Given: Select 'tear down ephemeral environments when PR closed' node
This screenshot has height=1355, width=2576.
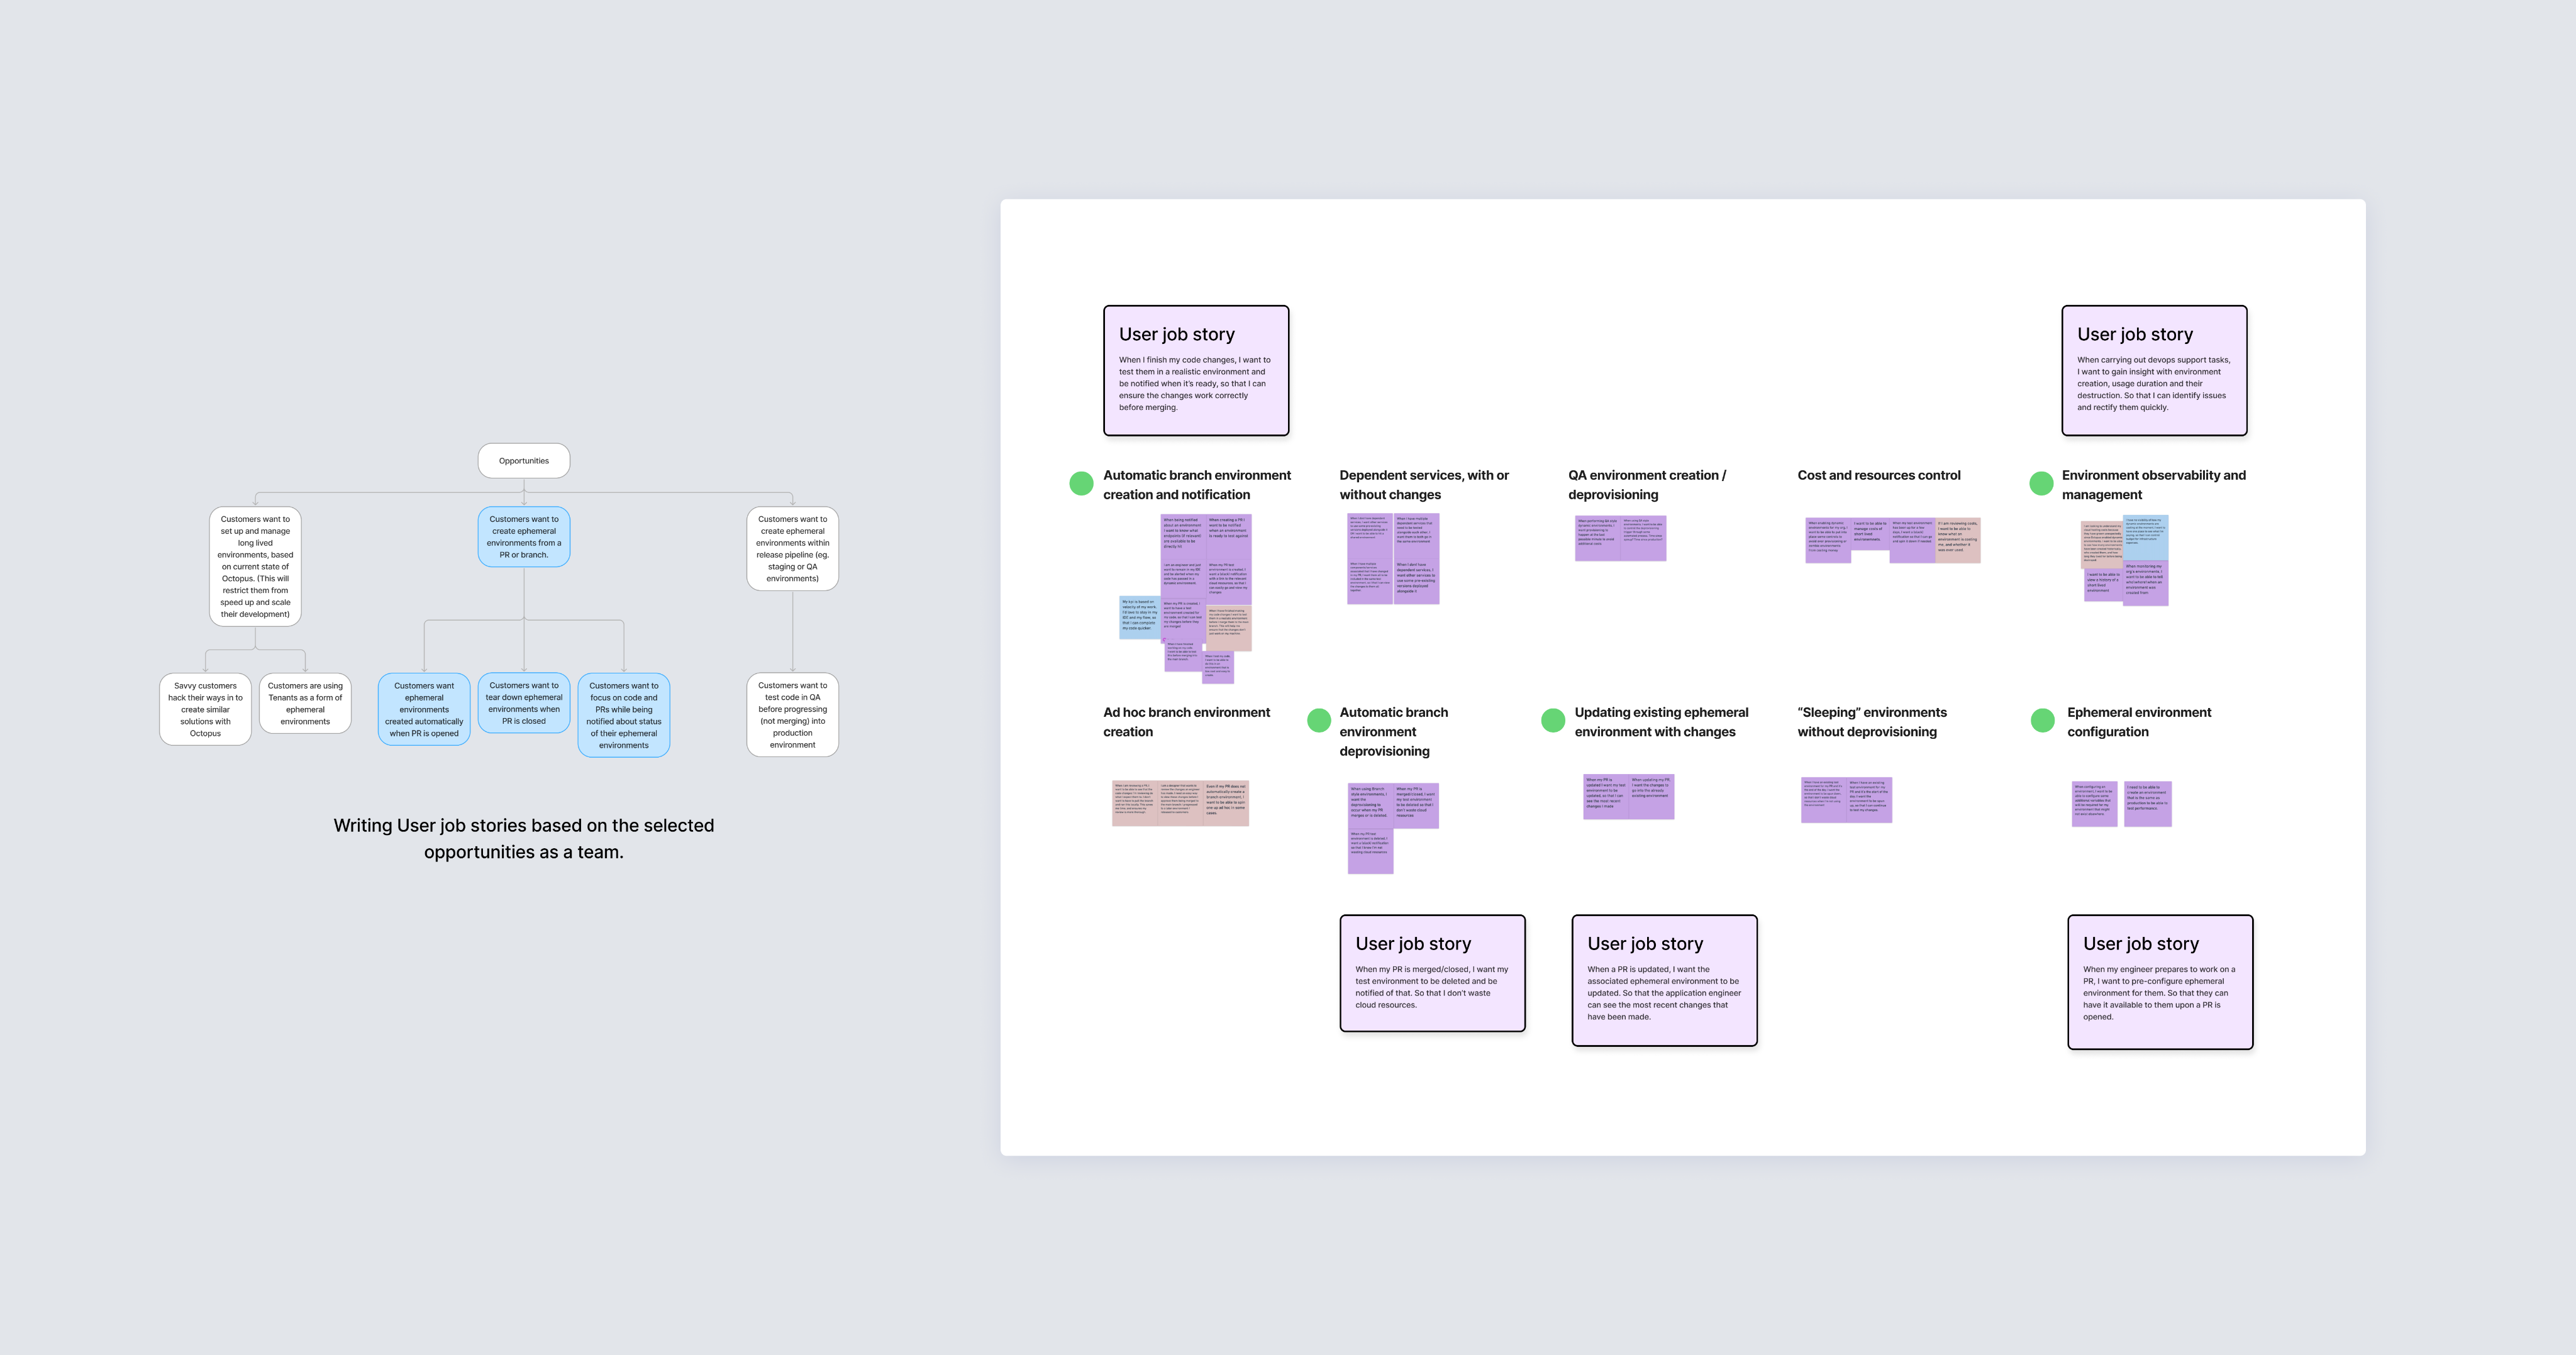Looking at the screenshot, I should [524, 703].
